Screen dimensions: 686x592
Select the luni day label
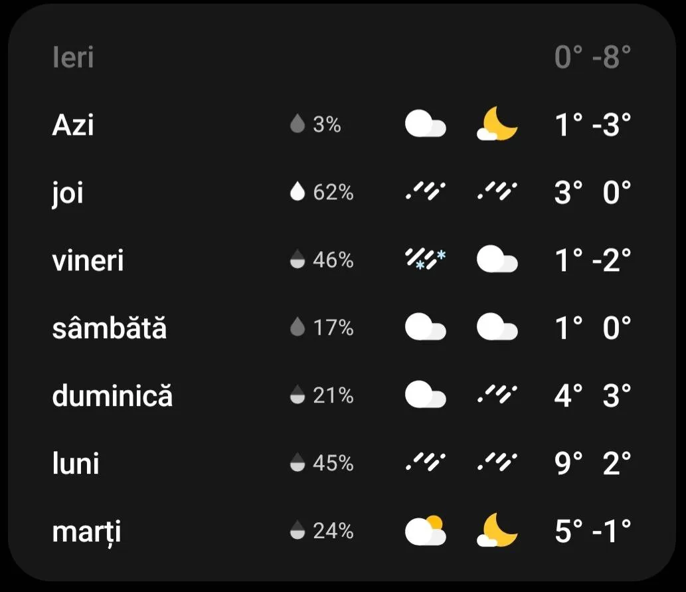point(76,463)
